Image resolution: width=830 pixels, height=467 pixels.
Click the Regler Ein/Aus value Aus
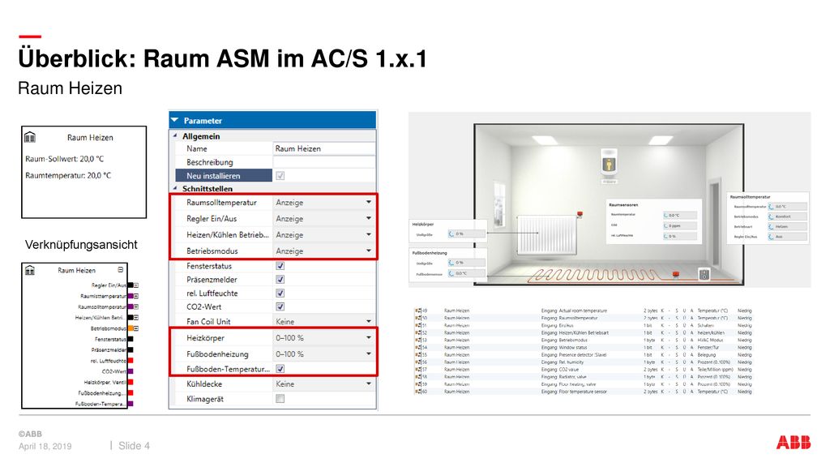coord(788,237)
